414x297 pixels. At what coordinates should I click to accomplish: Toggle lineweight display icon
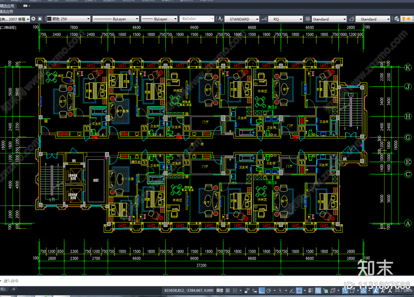(310, 290)
